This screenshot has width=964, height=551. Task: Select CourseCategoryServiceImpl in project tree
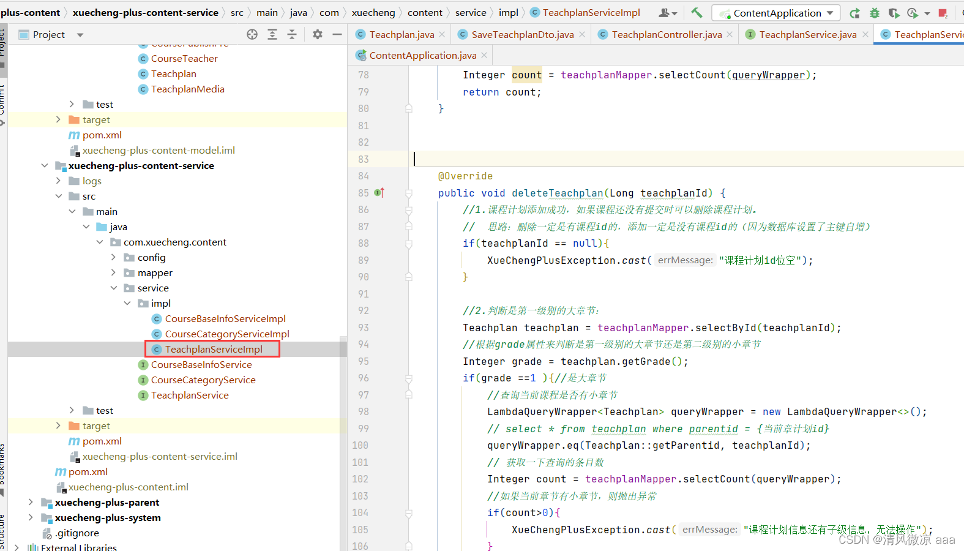pyautogui.click(x=227, y=334)
